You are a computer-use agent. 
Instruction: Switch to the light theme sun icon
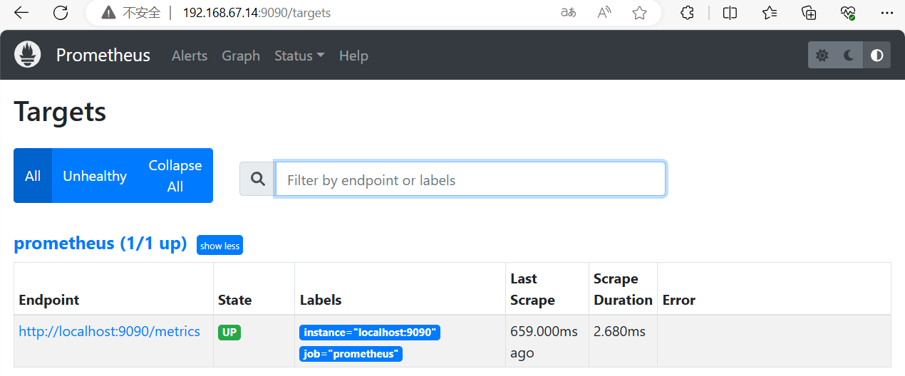(x=822, y=56)
